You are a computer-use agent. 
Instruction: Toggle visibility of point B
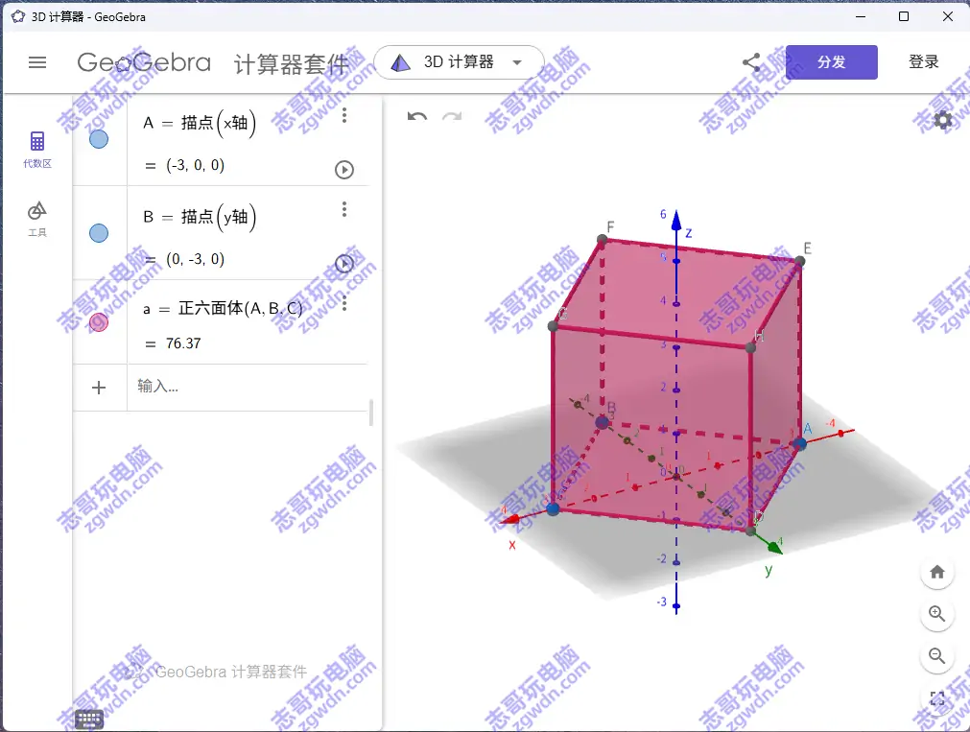click(x=98, y=232)
